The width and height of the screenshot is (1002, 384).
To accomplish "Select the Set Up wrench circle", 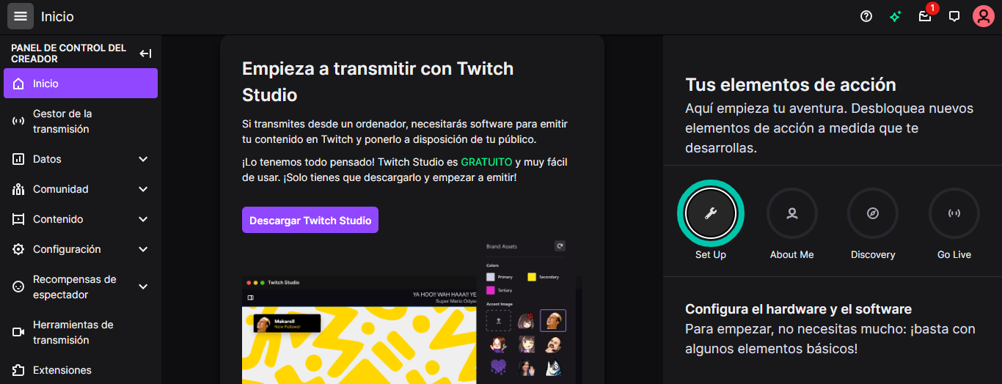I will coord(710,213).
